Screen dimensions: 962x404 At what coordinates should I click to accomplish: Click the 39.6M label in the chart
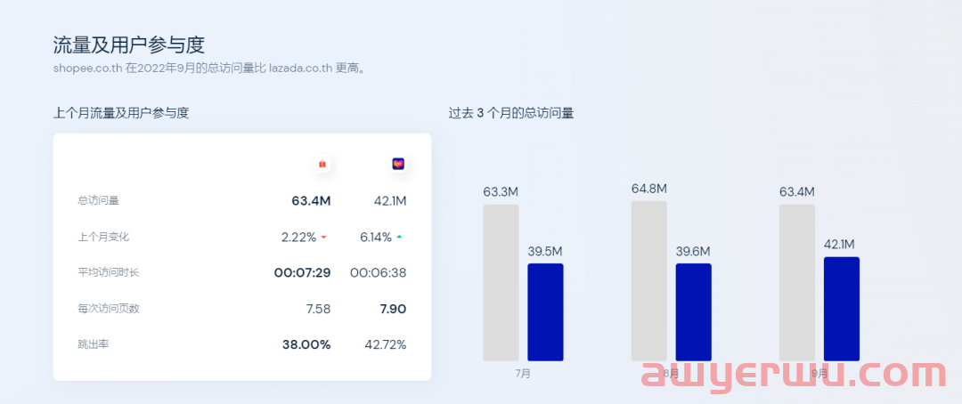pyautogui.click(x=693, y=251)
